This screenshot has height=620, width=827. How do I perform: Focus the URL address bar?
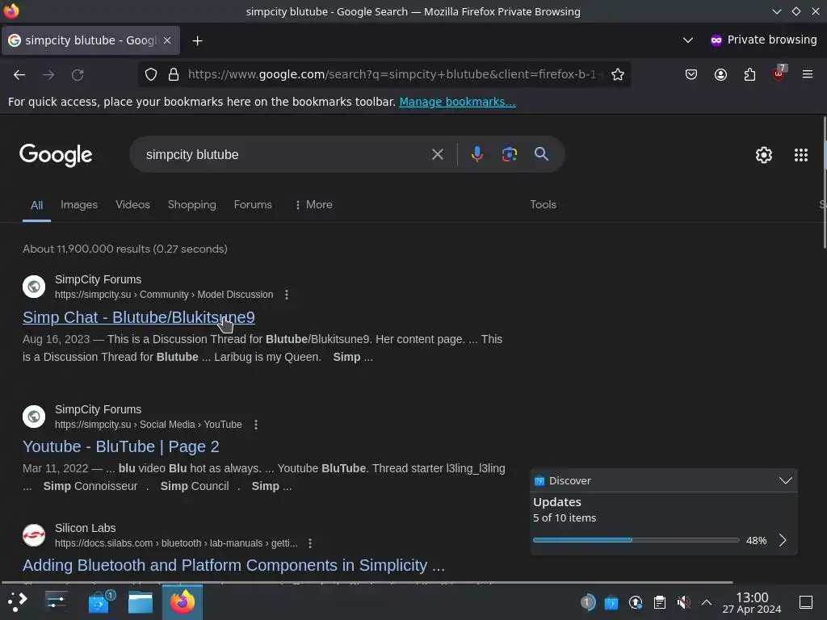[396, 74]
